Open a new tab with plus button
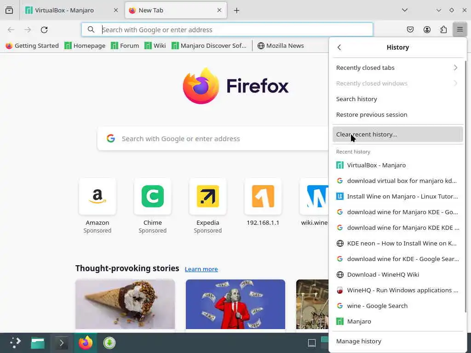 coord(237,11)
